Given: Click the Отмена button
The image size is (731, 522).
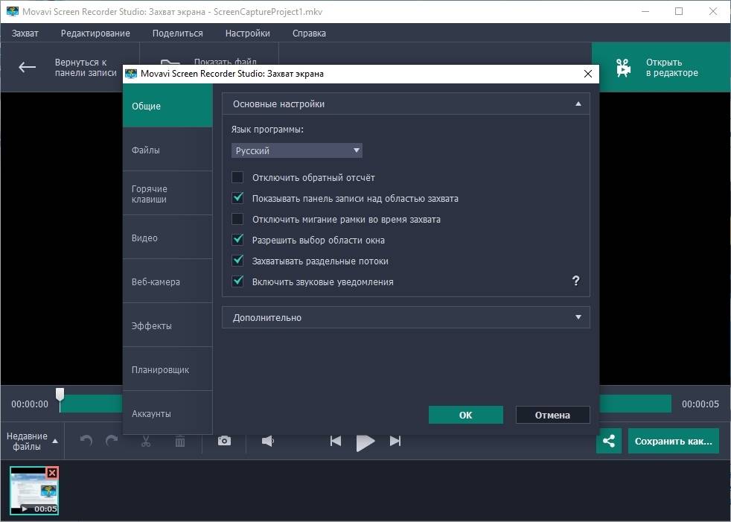Looking at the screenshot, I should point(552,415).
